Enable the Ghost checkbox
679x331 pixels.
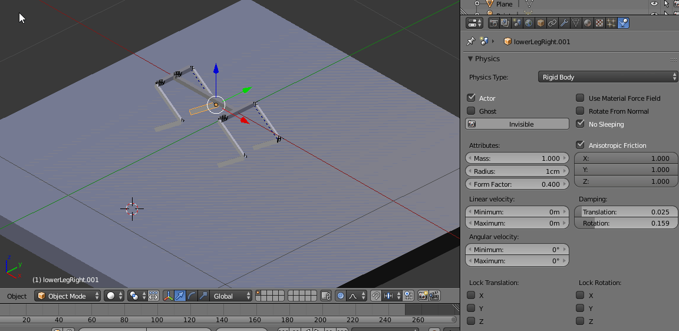471,111
